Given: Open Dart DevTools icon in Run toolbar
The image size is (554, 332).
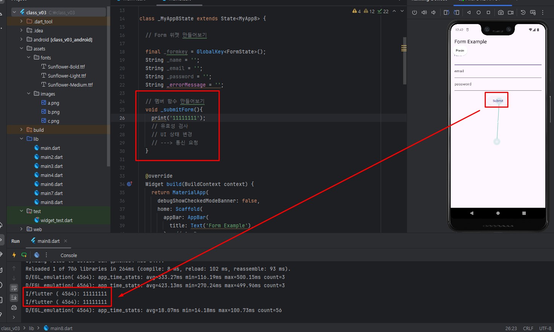Looking at the screenshot, I should point(37,255).
